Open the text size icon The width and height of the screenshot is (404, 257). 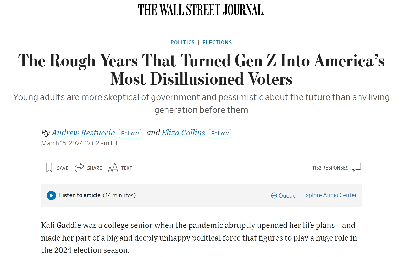(x=113, y=168)
